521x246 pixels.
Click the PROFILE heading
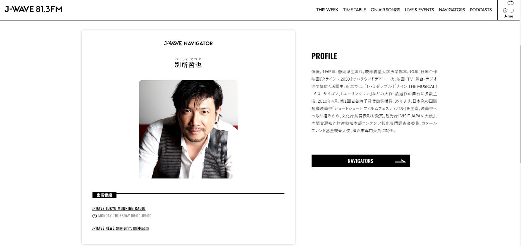point(324,56)
